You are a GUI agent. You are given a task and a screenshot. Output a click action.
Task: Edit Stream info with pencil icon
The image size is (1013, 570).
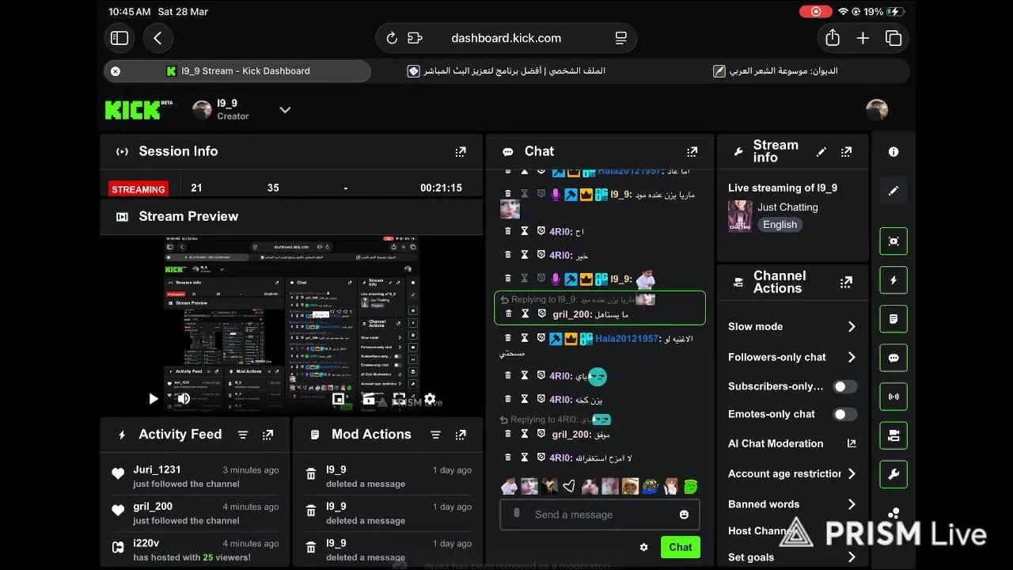click(x=821, y=152)
